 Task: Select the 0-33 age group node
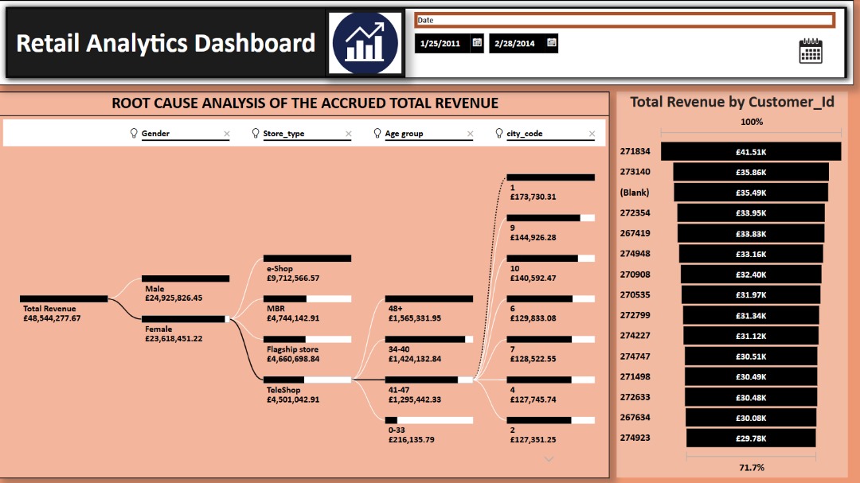(x=429, y=420)
